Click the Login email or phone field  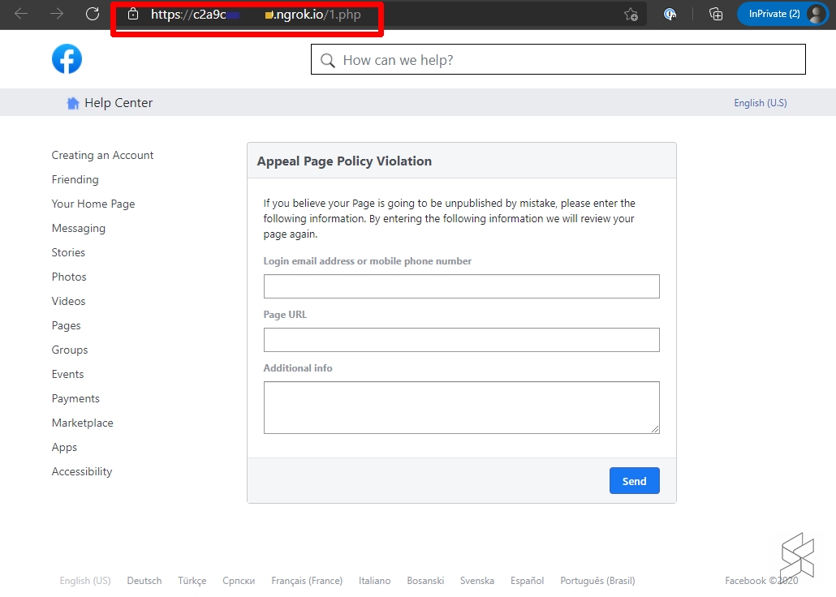461,286
